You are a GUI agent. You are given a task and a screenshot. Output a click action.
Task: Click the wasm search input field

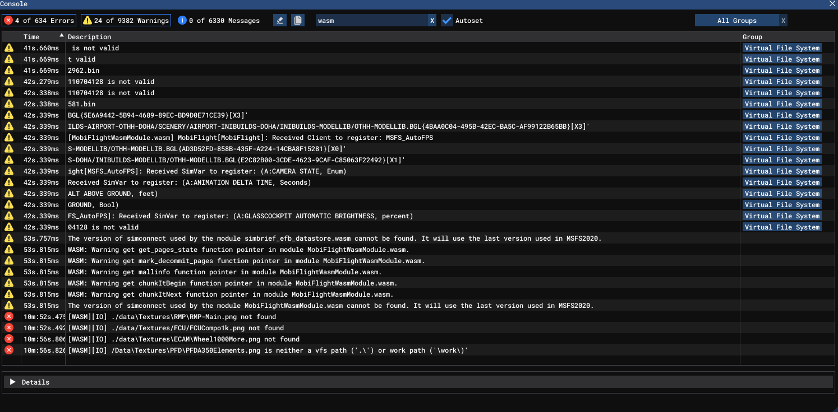pyautogui.click(x=370, y=21)
